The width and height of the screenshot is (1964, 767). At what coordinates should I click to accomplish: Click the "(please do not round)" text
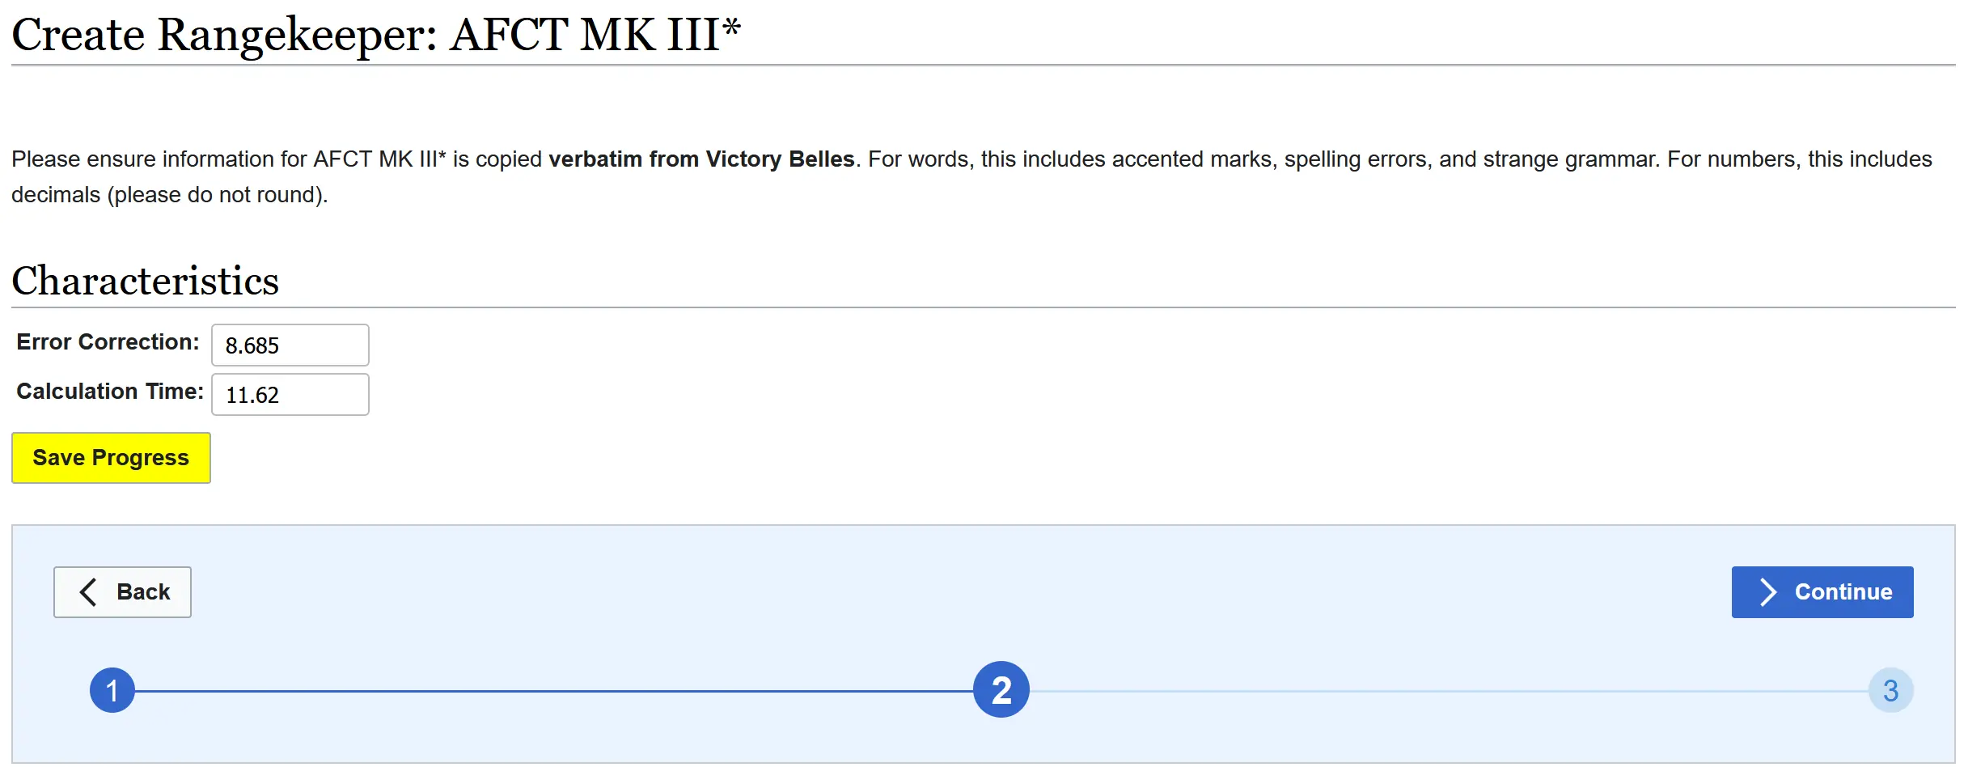click(217, 195)
